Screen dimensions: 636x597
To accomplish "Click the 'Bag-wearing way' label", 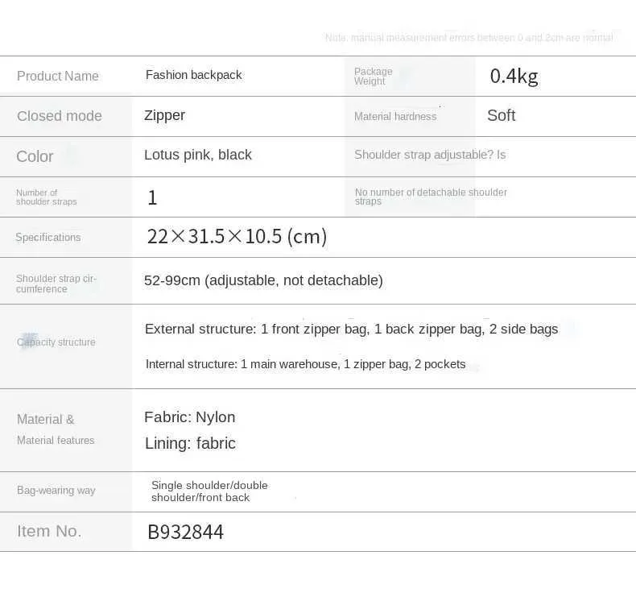I will click(56, 491).
